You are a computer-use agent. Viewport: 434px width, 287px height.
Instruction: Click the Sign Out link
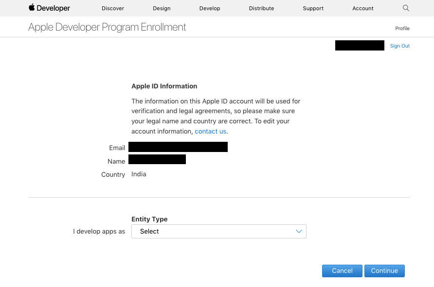pyautogui.click(x=399, y=46)
